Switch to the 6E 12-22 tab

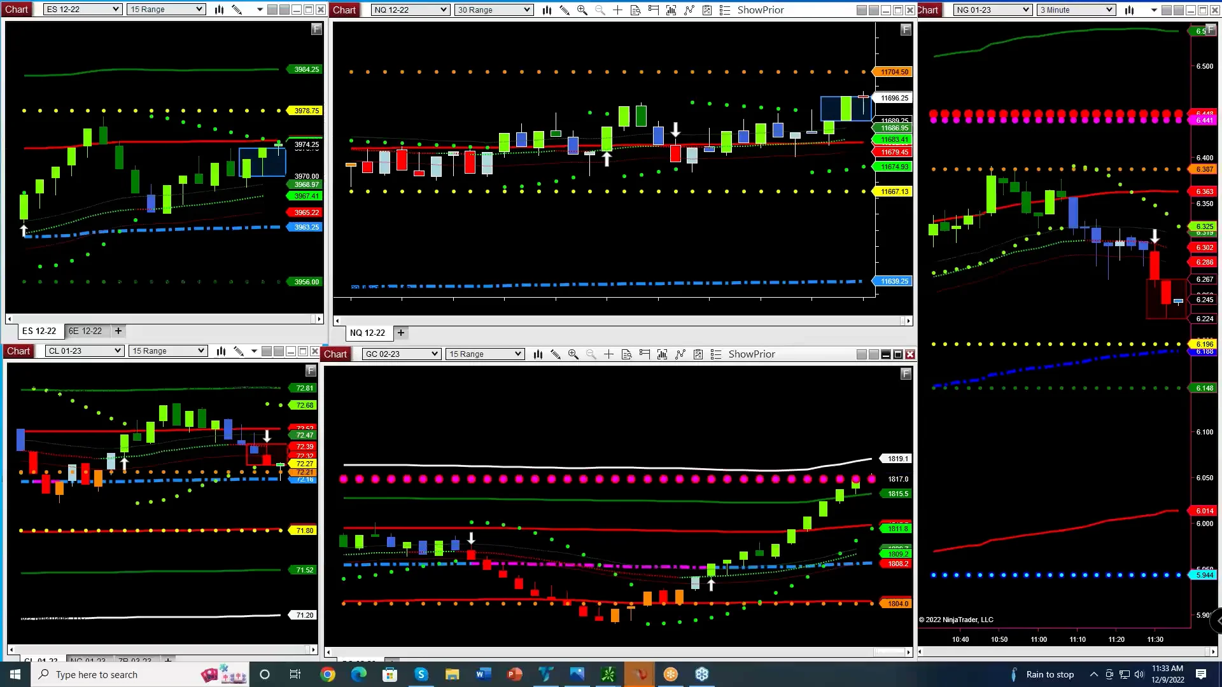(x=85, y=331)
